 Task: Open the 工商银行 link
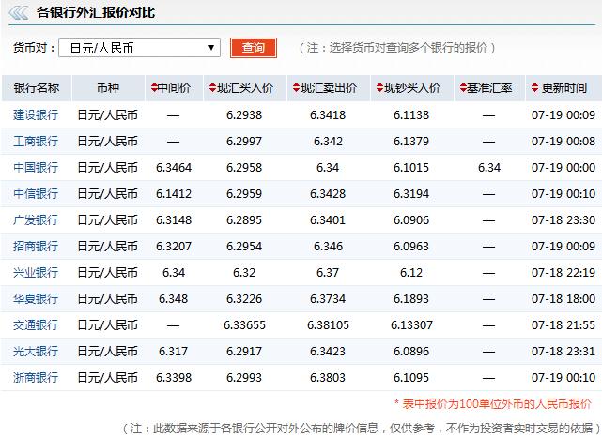pos(36,141)
